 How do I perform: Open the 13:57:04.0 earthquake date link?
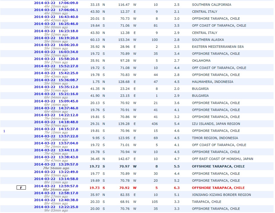56,143
